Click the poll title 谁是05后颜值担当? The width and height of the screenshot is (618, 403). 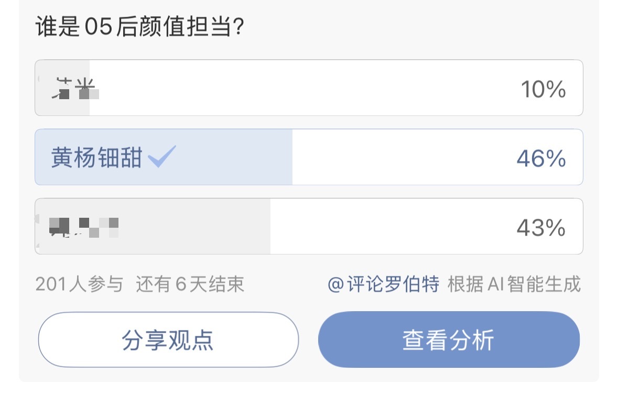tap(139, 27)
